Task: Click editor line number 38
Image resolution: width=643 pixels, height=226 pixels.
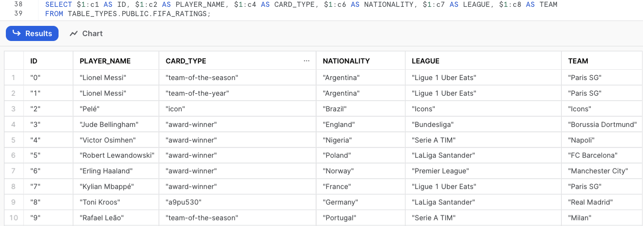Action: click(19, 4)
